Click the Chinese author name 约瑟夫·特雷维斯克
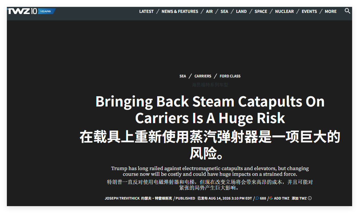Image resolution: width=359 pixels, height=213 pixels. [157, 198]
